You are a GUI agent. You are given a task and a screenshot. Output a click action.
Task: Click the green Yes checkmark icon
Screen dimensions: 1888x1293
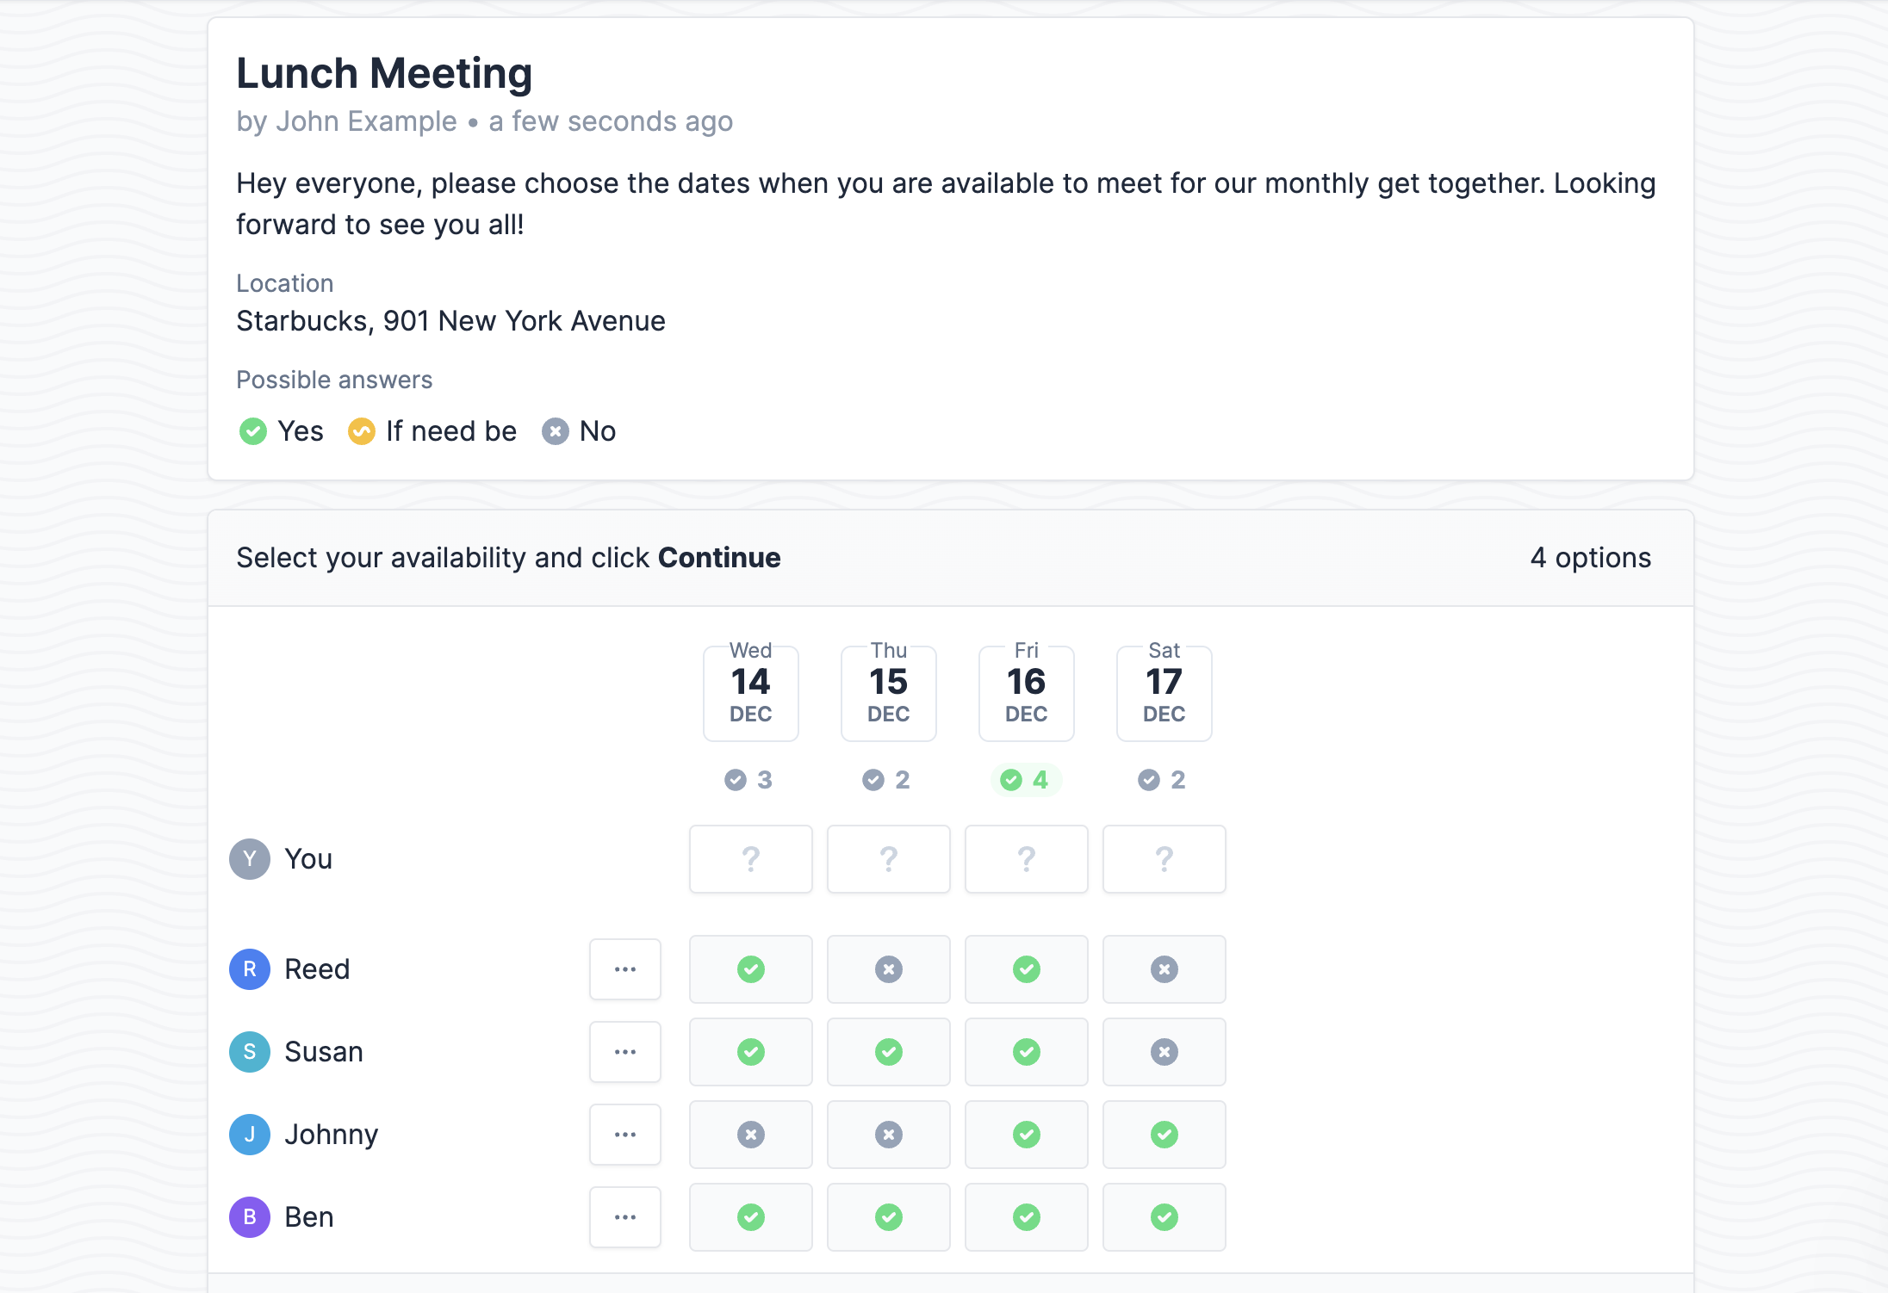coord(252,431)
